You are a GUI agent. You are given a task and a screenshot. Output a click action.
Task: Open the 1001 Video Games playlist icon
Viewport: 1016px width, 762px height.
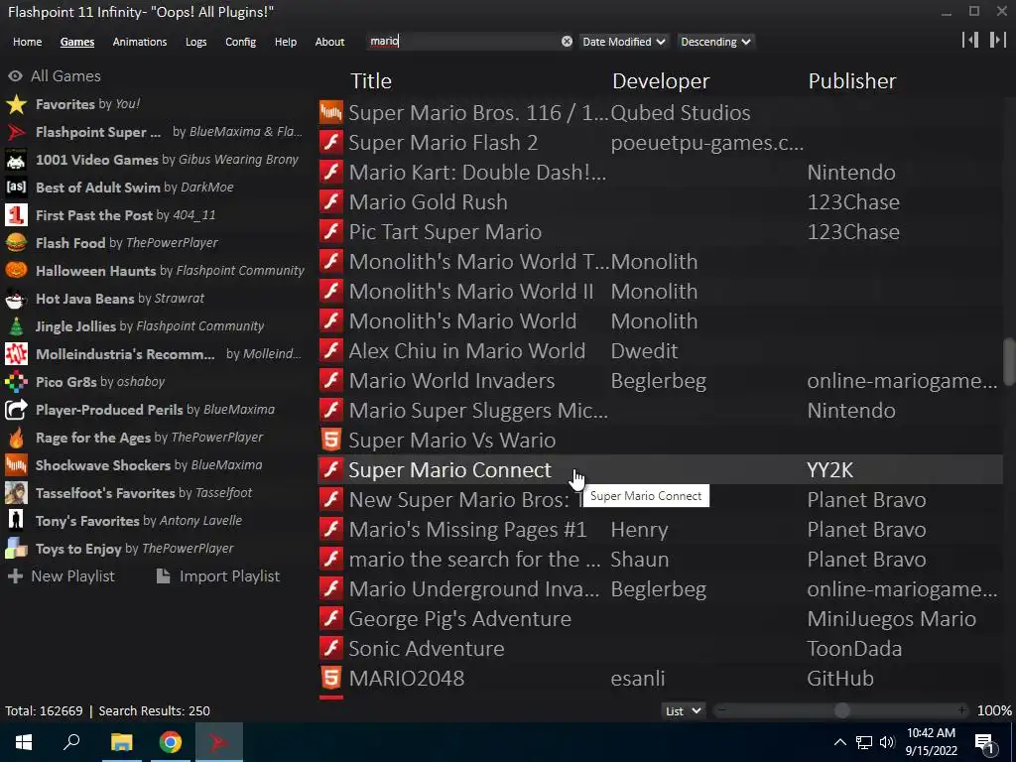16,160
